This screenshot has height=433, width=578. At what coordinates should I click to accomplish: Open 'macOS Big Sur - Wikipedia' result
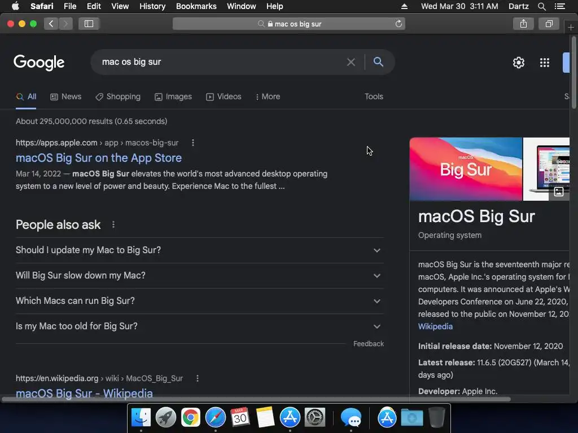point(84,393)
